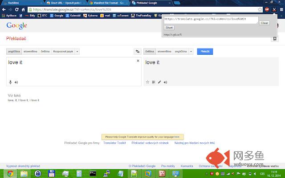This screenshot has width=285, height=178.
Task: Listen to translated text speaker icon
Action: 165,82
